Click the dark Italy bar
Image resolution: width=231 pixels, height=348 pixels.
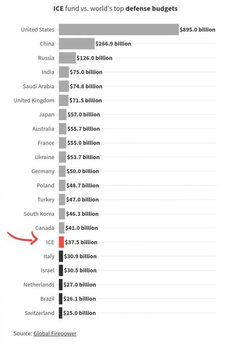tap(61, 256)
